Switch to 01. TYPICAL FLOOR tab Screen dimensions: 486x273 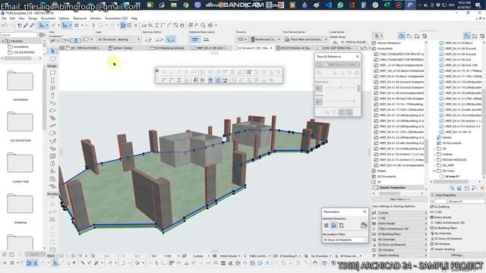tap(83, 48)
